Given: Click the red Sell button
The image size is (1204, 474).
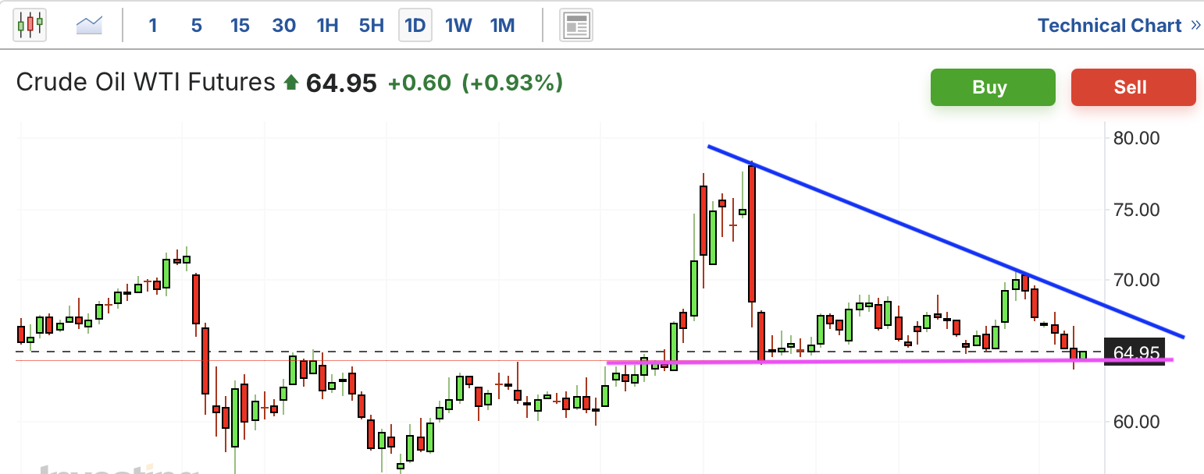Looking at the screenshot, I should coord(1133,87).
